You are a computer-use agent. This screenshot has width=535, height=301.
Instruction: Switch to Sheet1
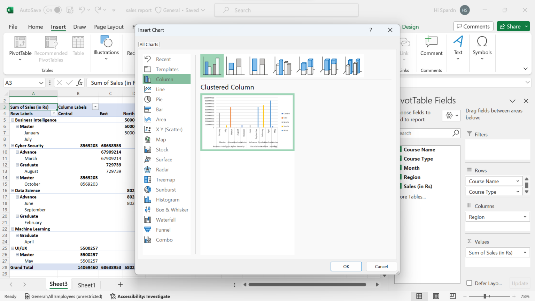(x=86, y=285)
